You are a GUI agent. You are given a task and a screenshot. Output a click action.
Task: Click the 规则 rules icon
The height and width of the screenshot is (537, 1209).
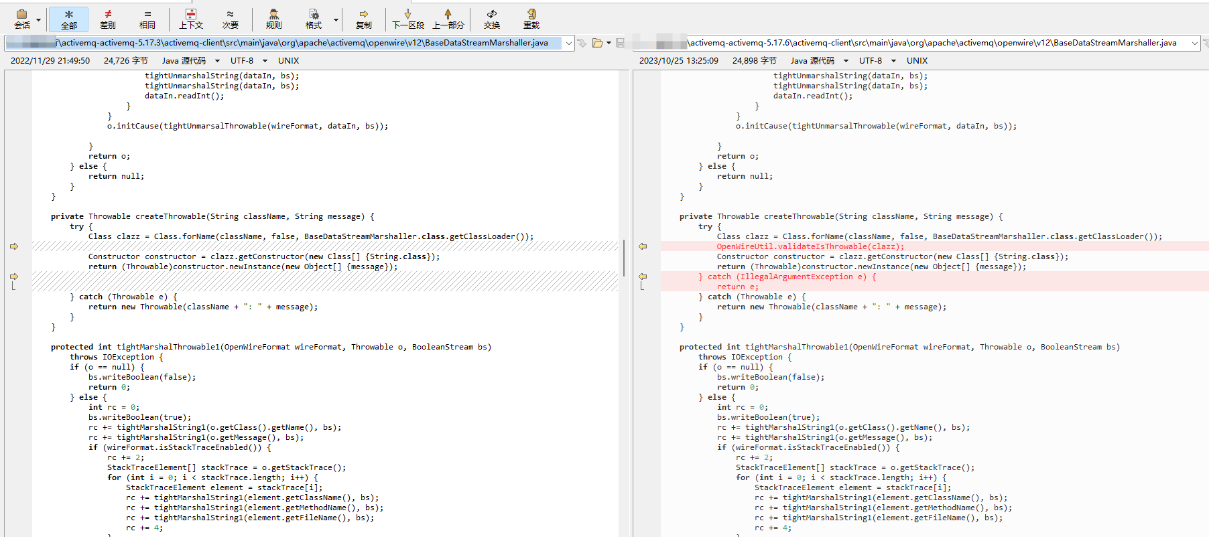click(x=273, y=19)
